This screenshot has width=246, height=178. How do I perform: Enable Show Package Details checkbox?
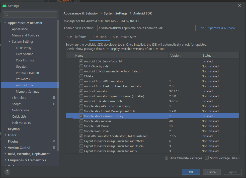207,158
